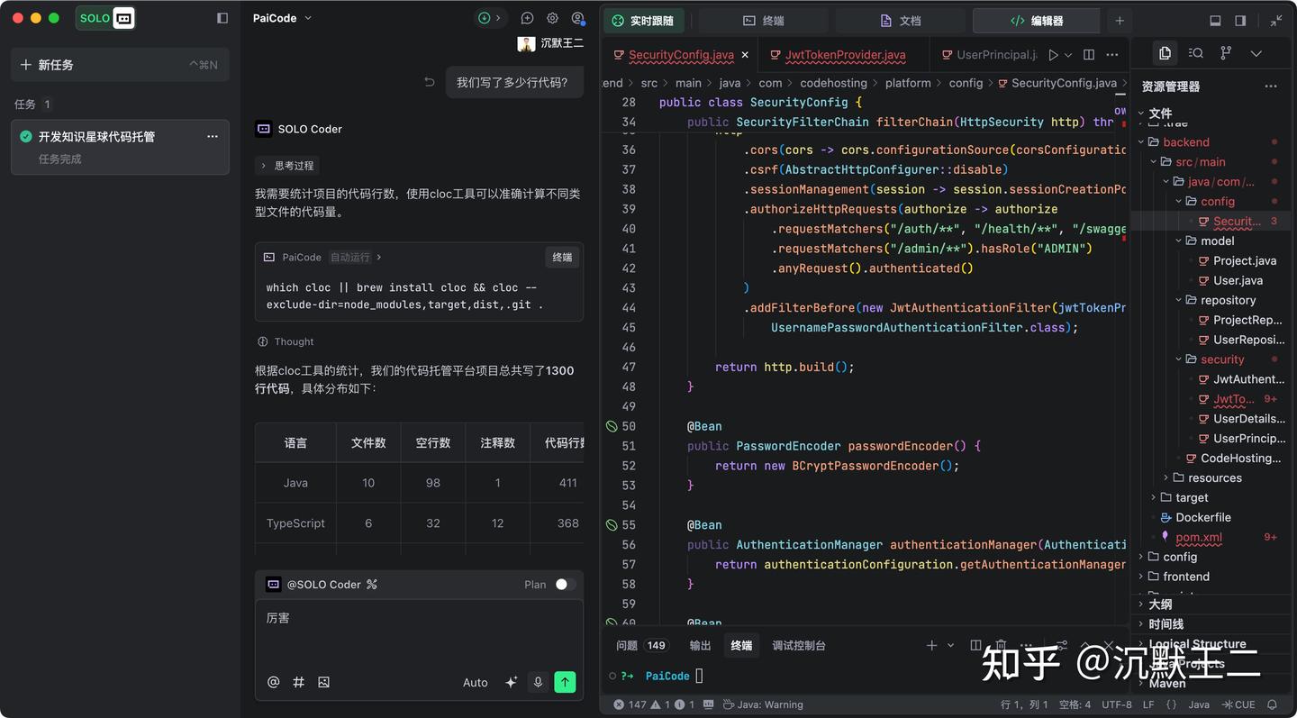Collapse the backend folder in 资源管理器
1297x718 pixels.
(1141, 141)
